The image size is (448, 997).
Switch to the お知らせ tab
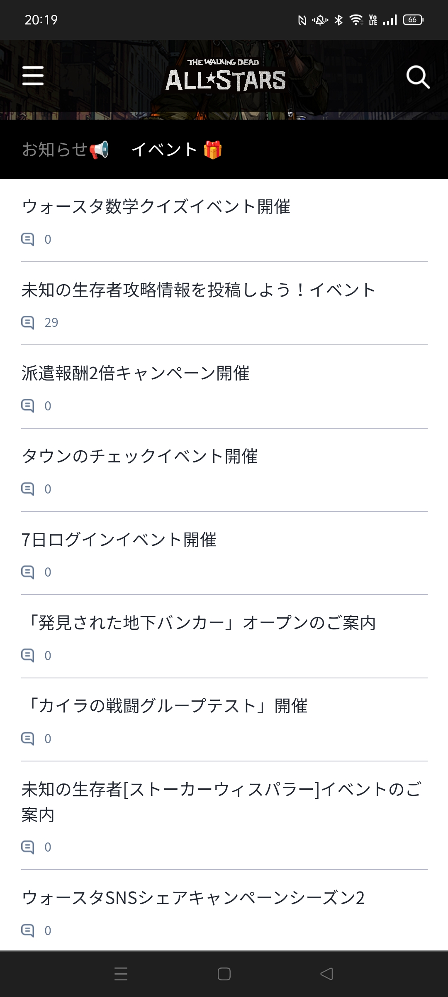[x=65, y=150]
